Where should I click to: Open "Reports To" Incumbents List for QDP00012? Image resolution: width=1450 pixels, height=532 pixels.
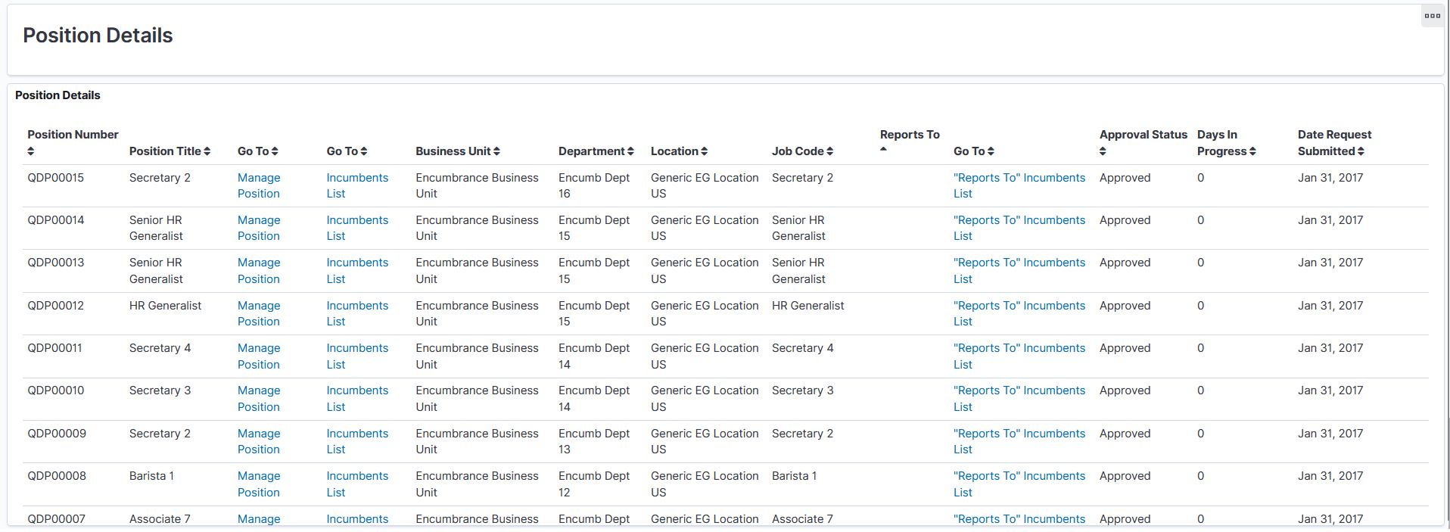(1019, 313)
